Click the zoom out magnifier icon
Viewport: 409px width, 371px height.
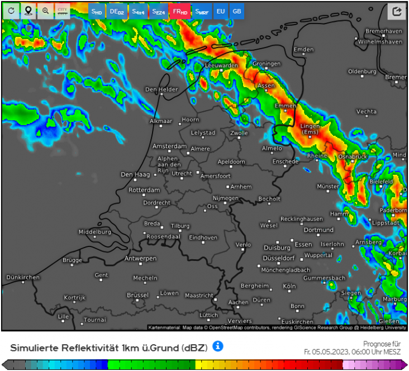pos(45,11)
